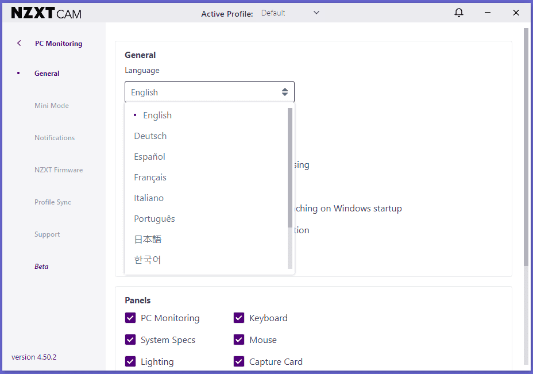Viewport: 533px width, 374px height.
Task: Uncheck the Capture Card panel checkbox
Action: (x=239, y=361)
